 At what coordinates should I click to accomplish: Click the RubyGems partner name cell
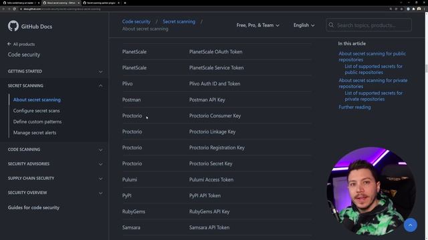click(x=134, y=212)
